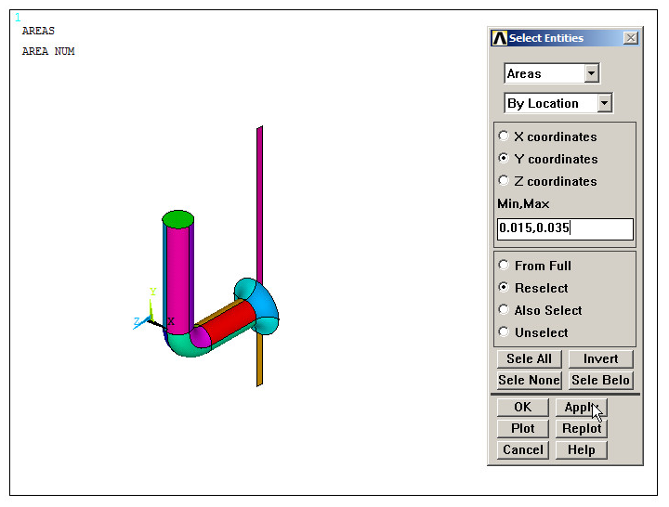This screenshot has width=669, height=507.
Task: Click the Sele Belo button
Action: [x=600, y=380]
